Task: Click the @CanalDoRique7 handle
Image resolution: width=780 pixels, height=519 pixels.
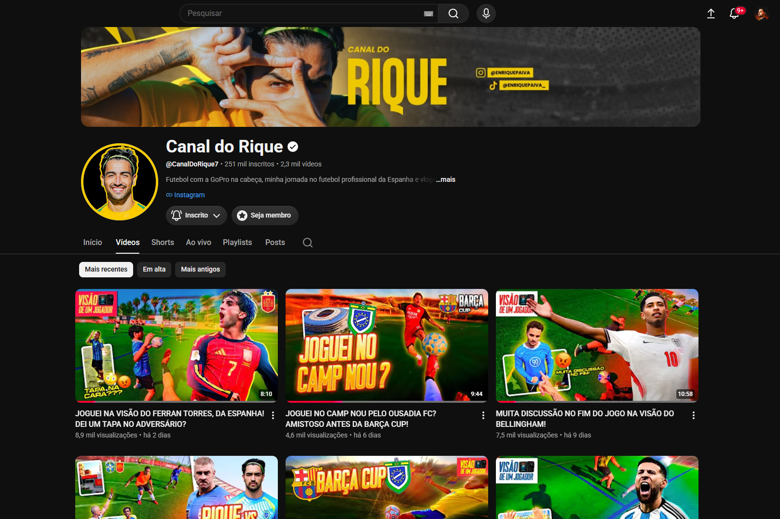Action: click(x=192, y=164)
